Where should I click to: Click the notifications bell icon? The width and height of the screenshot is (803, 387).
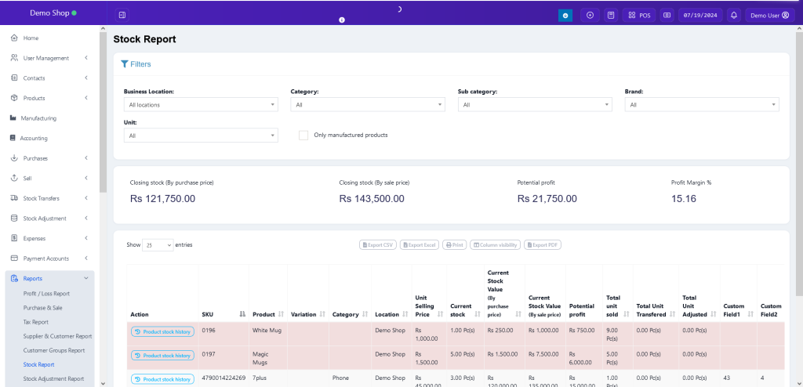click(x=733, y=15)
